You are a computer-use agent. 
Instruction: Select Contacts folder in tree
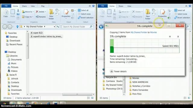[13, 82]
